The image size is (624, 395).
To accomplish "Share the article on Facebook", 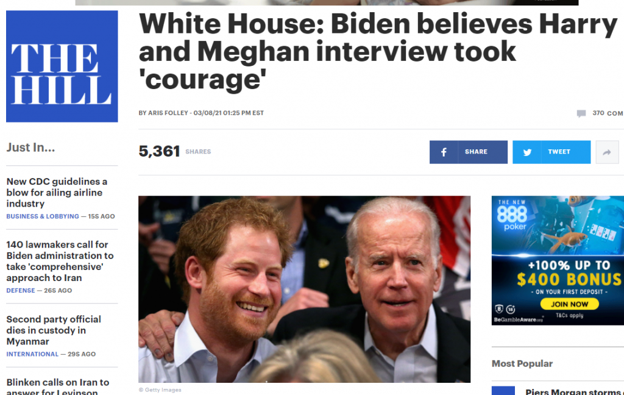I will point(469,152).
